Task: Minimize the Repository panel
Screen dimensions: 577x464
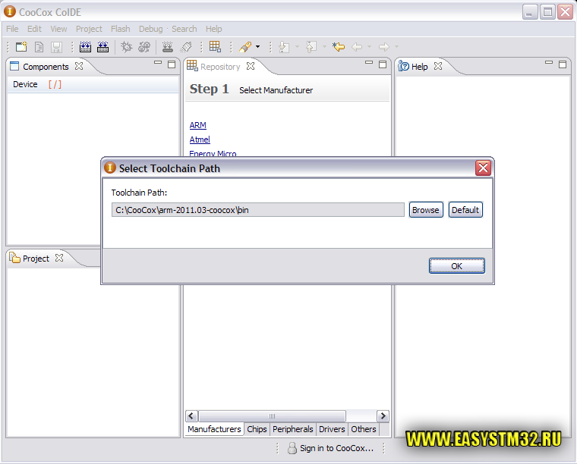Action: pyautogui.click(x=369, y=62)
